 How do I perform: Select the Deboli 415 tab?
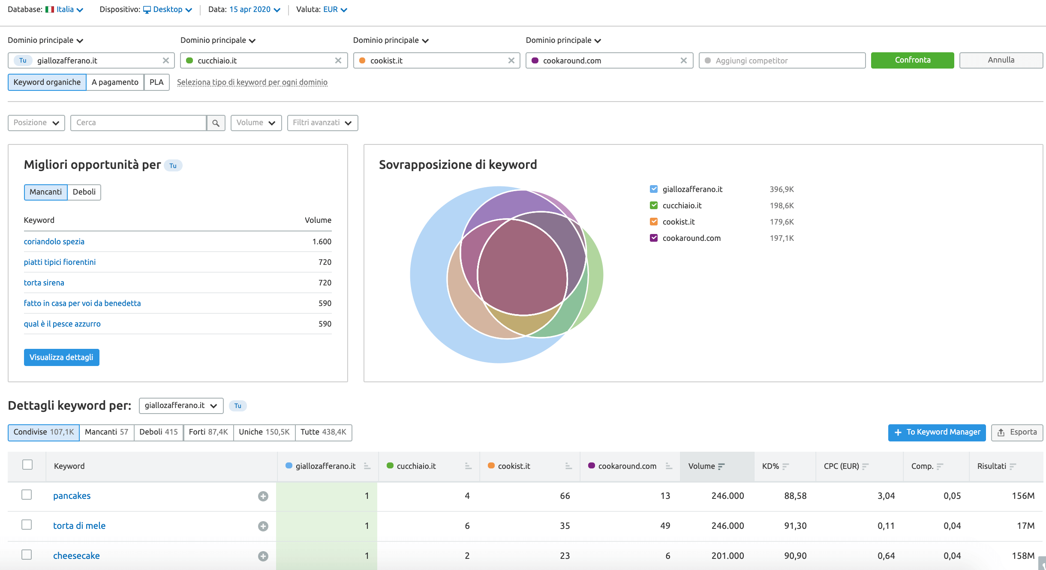(159, 432)
